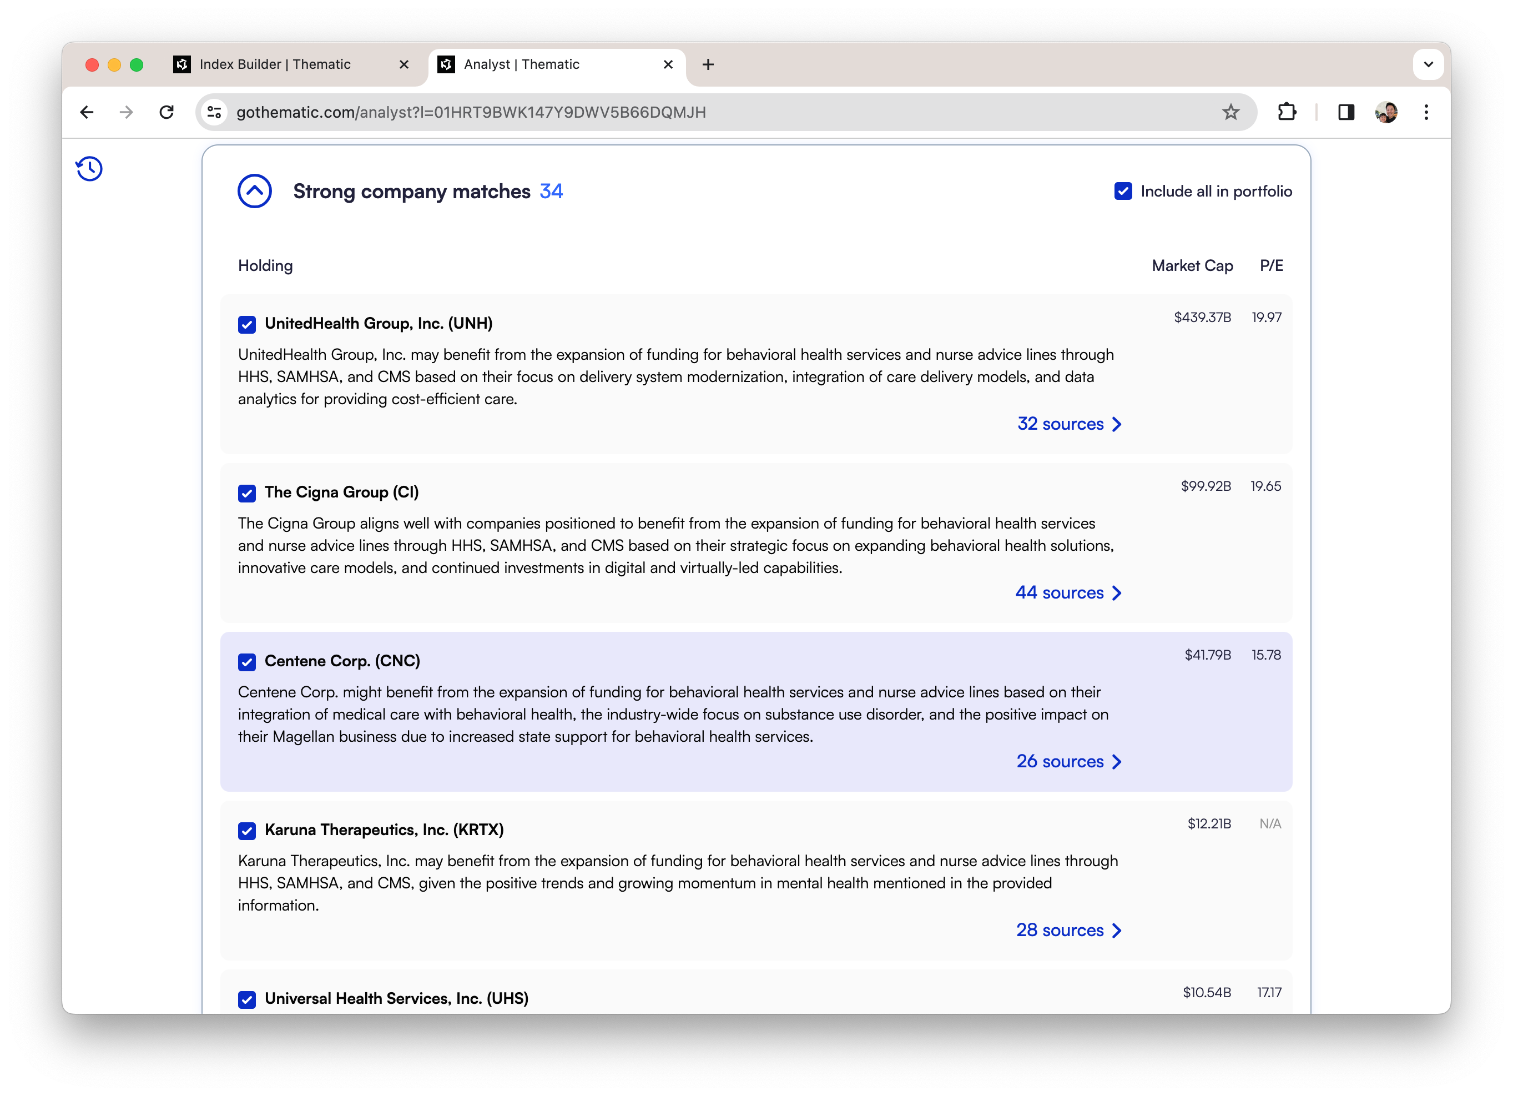Image resolution: width=1513 pixels, height=1096 pixels.
Task: Open the Chrome profile avatar
Action: pyautogui.click(x=1386, y=112)
